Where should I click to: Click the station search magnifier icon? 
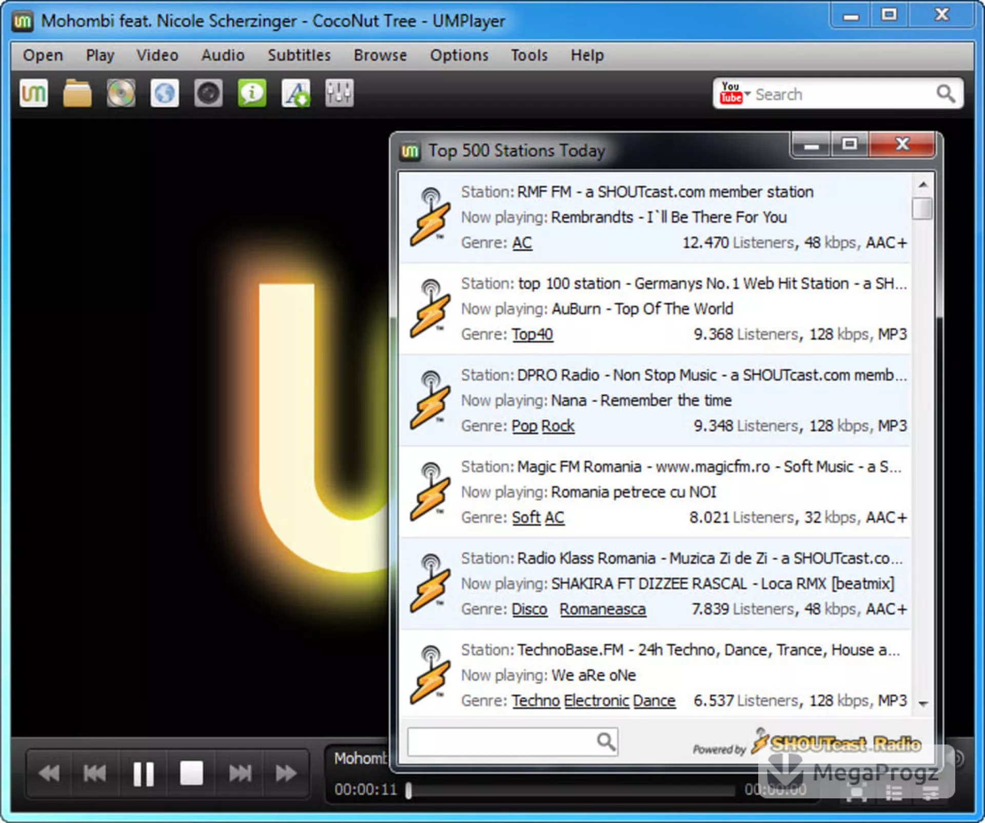click(x=606, y=741)
